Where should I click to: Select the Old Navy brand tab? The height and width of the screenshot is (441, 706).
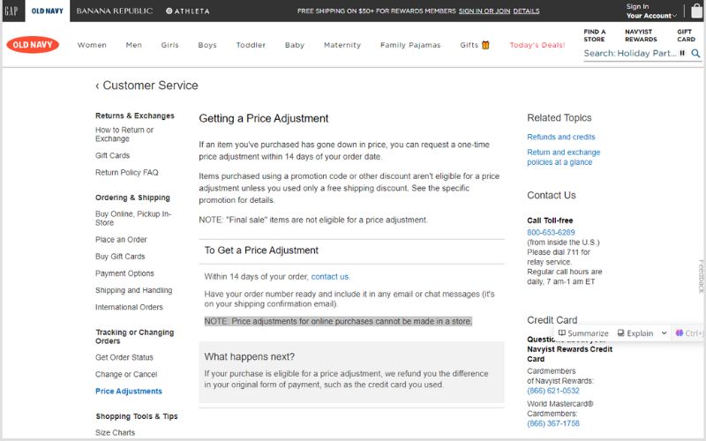48,11
